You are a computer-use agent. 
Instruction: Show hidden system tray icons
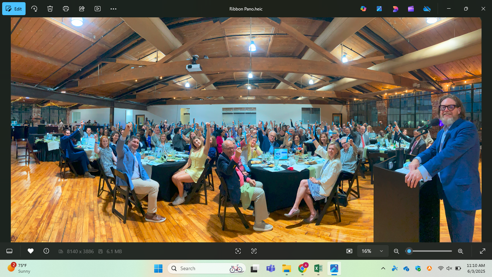[383, 268]
